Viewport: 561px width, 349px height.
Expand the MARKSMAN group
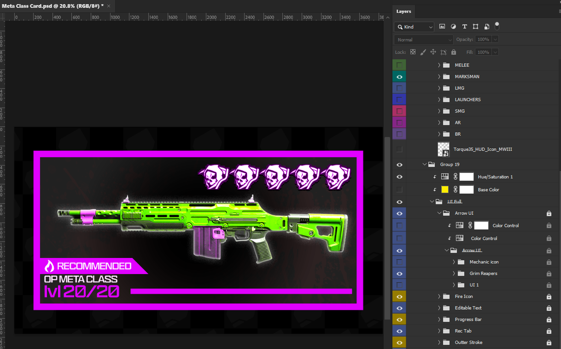439,77
